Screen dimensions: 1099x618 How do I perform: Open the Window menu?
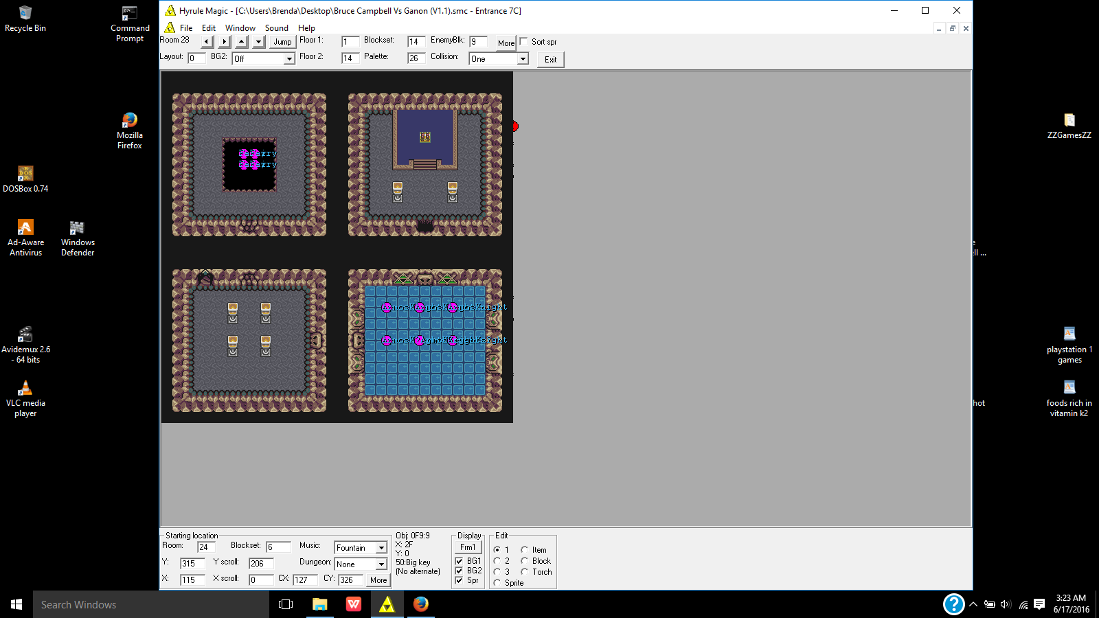[x=240, y=28]
